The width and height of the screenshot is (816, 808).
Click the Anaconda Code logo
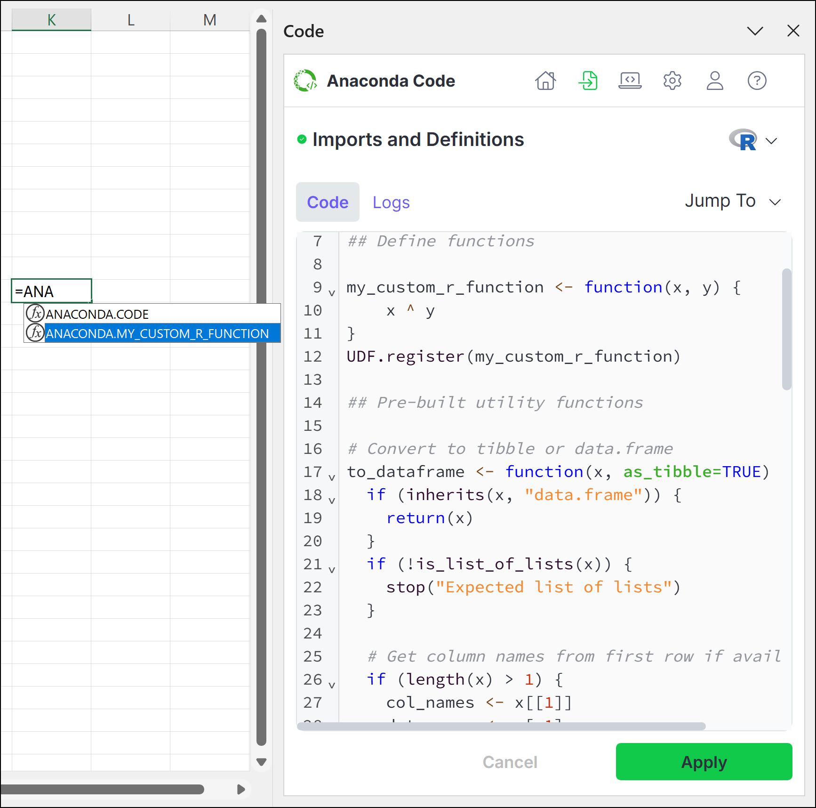coord(305,81)
